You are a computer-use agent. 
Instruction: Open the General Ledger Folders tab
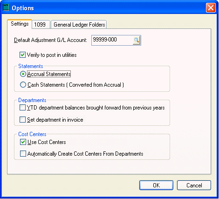tap(79, 25)
